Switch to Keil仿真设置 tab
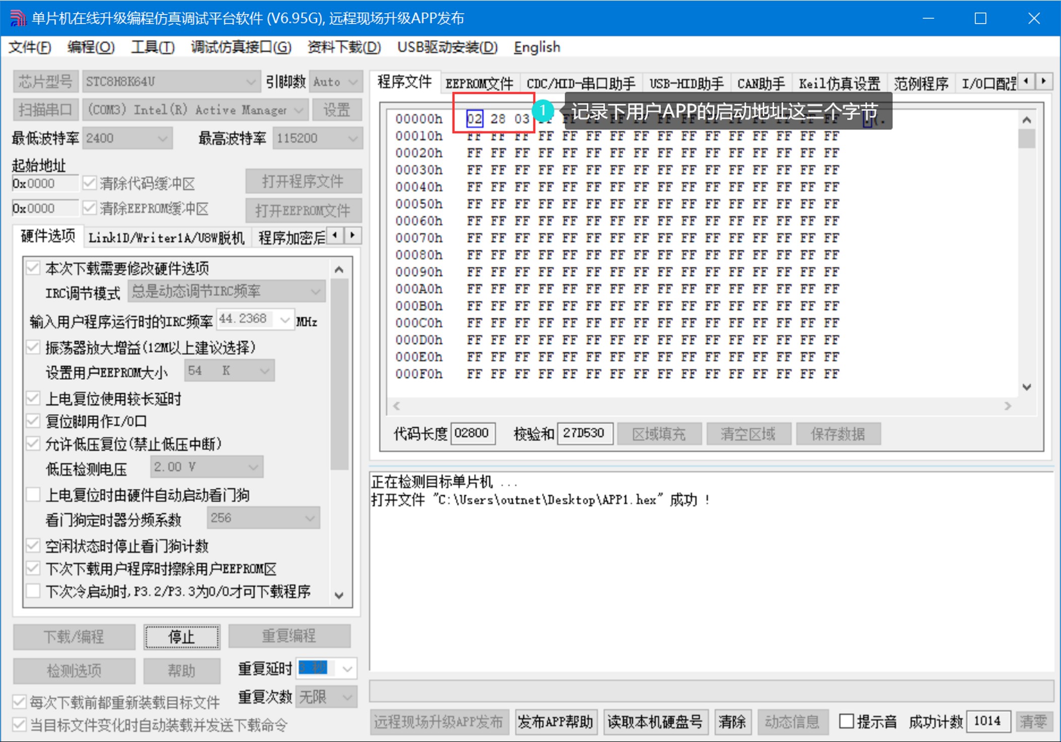 pyautogui.click(x=839, y=83)
